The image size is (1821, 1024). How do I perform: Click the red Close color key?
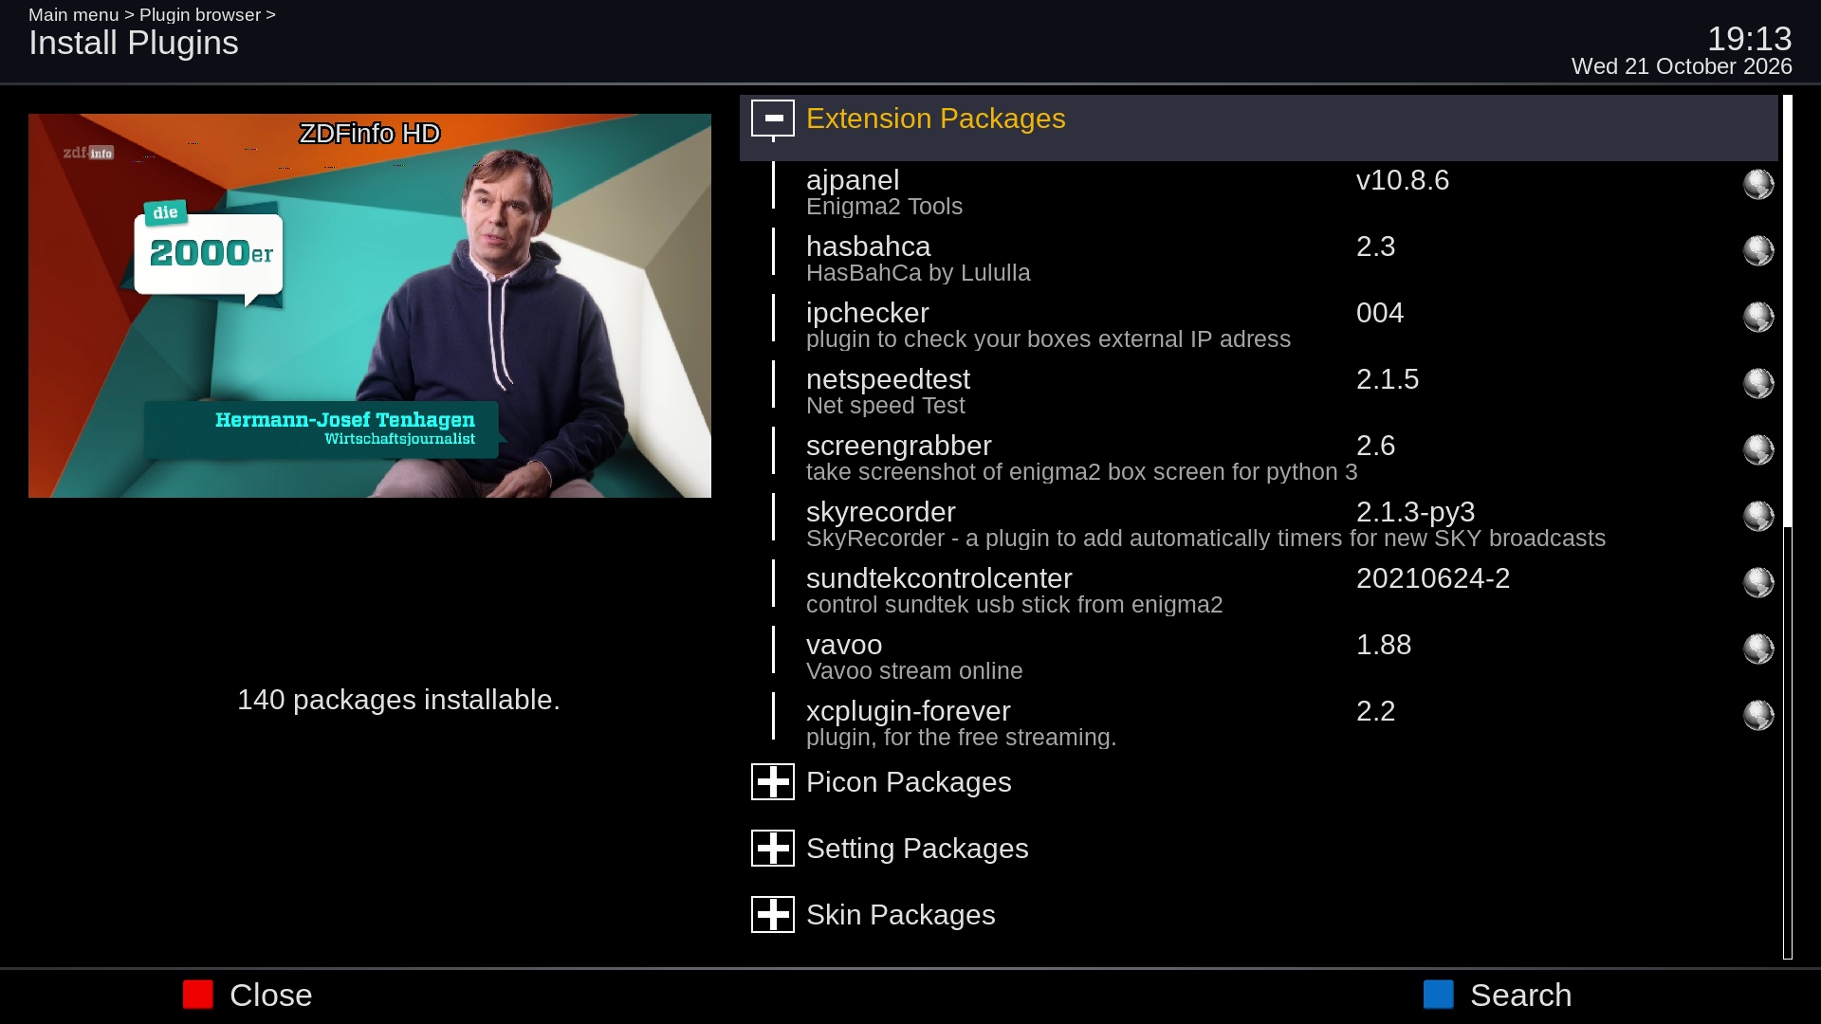pyautogui.click(x=198, y=995)
